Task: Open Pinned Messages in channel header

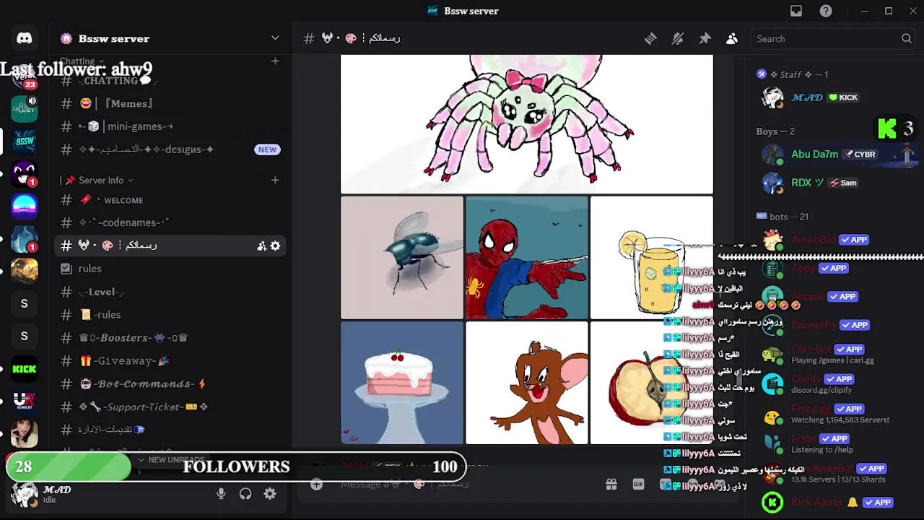Action: pyautogui.click(x=705, y=38)
